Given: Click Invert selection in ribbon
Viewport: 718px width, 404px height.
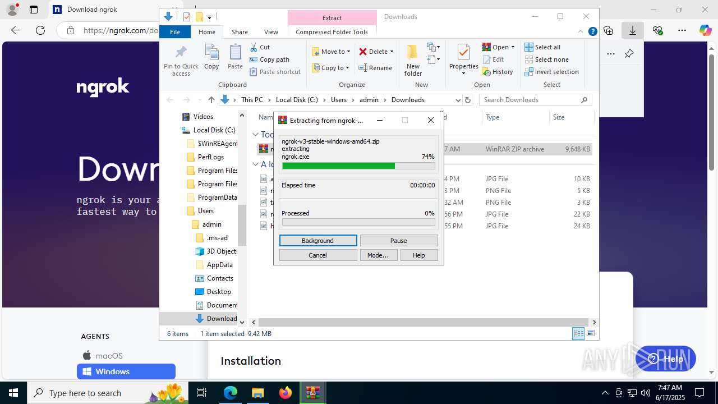Looking at the screenshot, I should coord(551,72).
